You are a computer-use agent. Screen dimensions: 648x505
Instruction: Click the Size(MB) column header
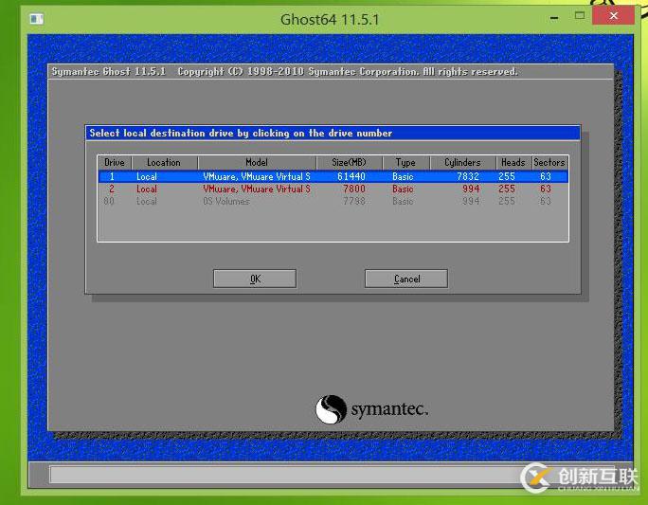coord(350,162)
